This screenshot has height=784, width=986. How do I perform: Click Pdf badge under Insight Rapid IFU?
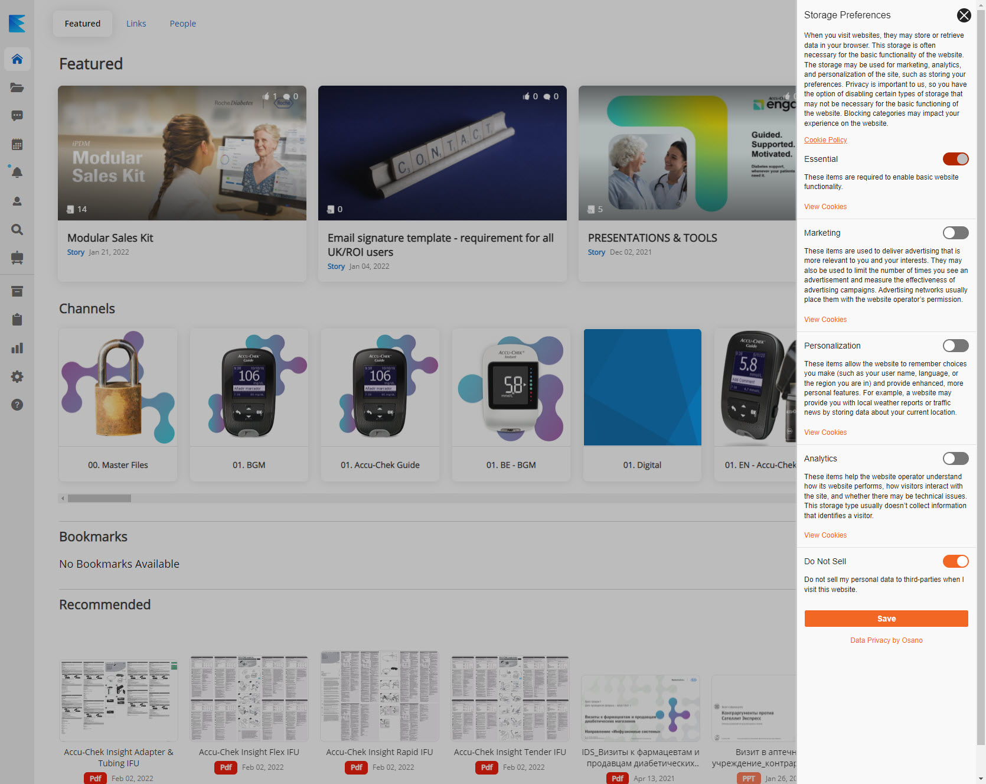point(356,767)
